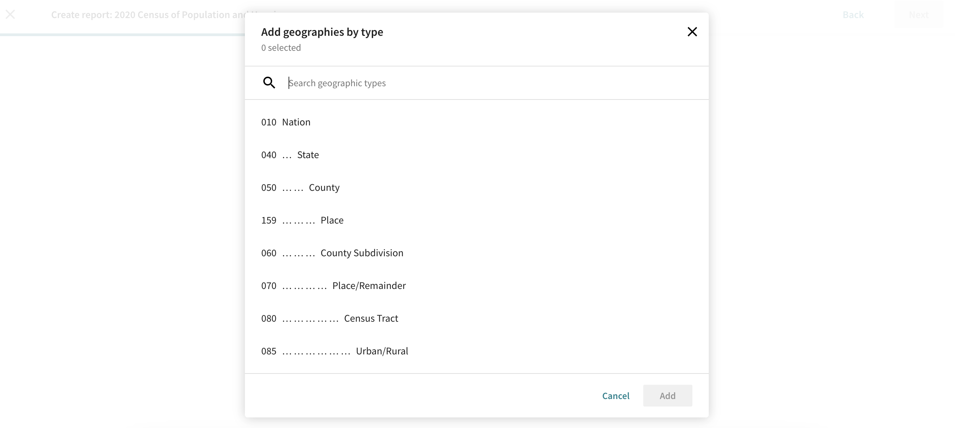The image size is (955, 428).
Task: Click the Back link in header
Action: click(x=853, y=15)
